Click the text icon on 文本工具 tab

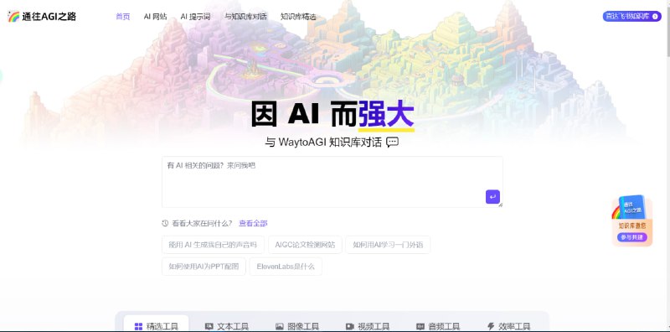(209, 327)
